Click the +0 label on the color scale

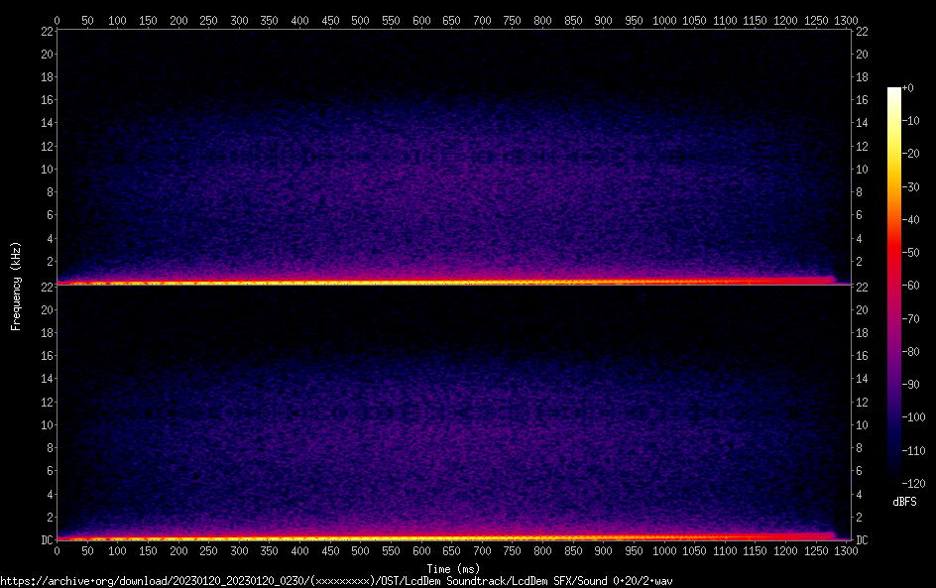pos(909,88)
